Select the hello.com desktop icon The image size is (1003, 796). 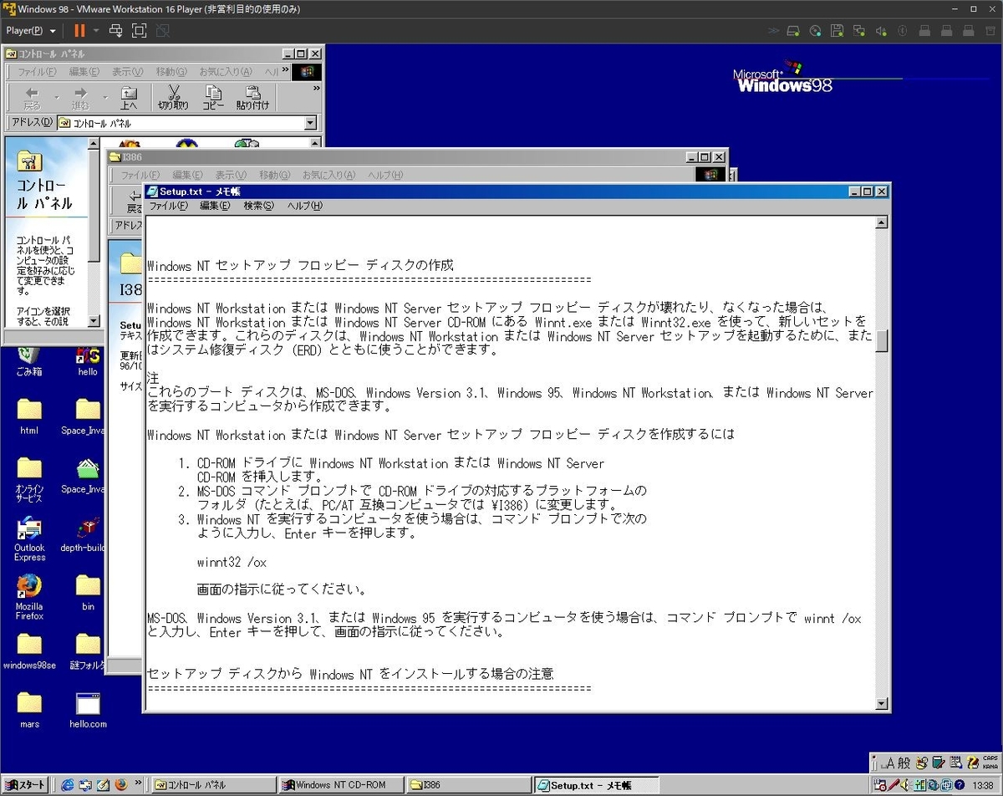pyautogui.click(x=88, y=710)
